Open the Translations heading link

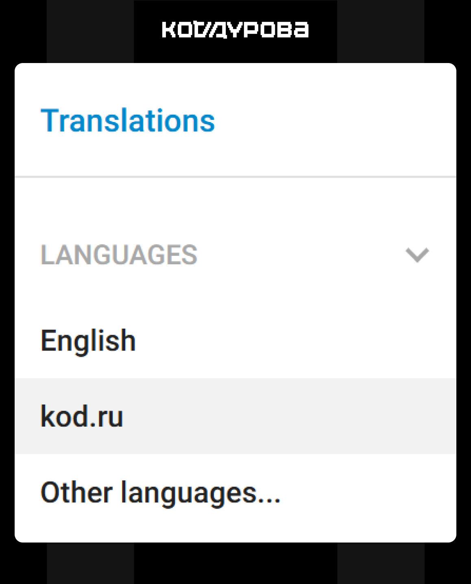click(x=128, y=121)
